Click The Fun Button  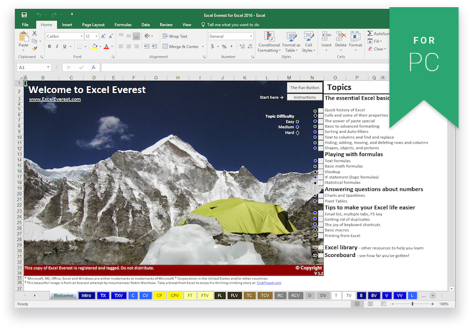[304, 87]
